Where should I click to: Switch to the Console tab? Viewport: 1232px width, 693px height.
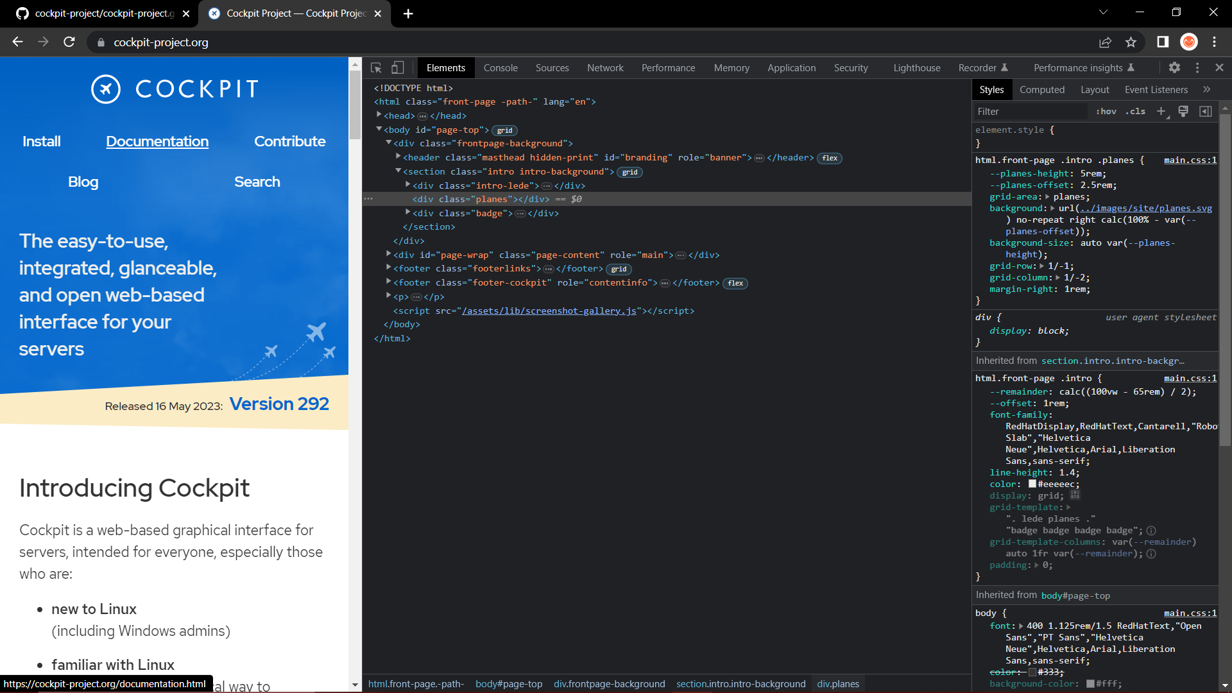(501, 67)
